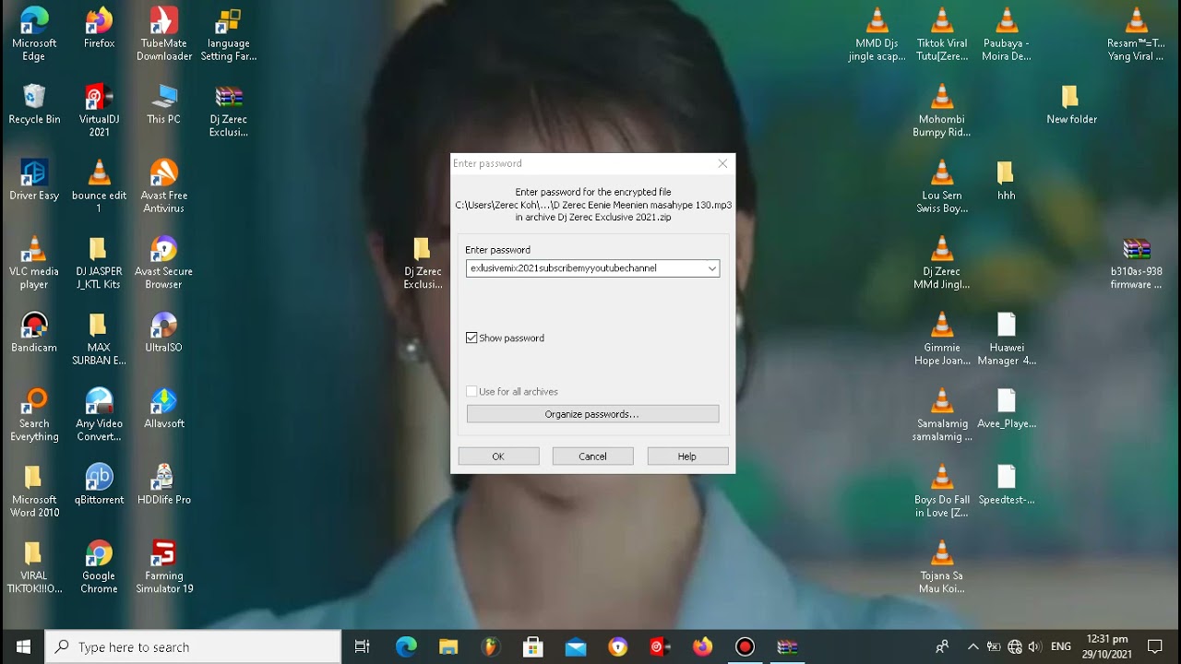1181x664 pixels.
Task: Select the Avast Secure Browser icon
Action: click(164, 264)
